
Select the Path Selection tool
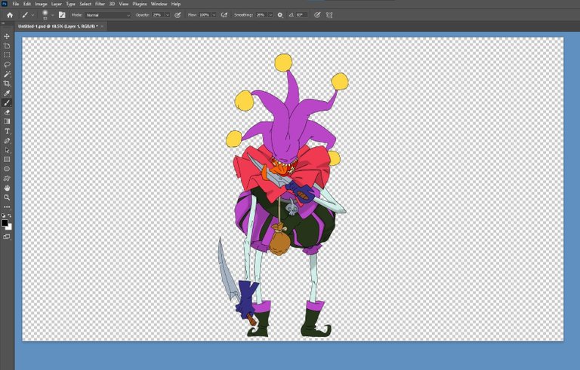pyautogui.click(x=7, y=150)
